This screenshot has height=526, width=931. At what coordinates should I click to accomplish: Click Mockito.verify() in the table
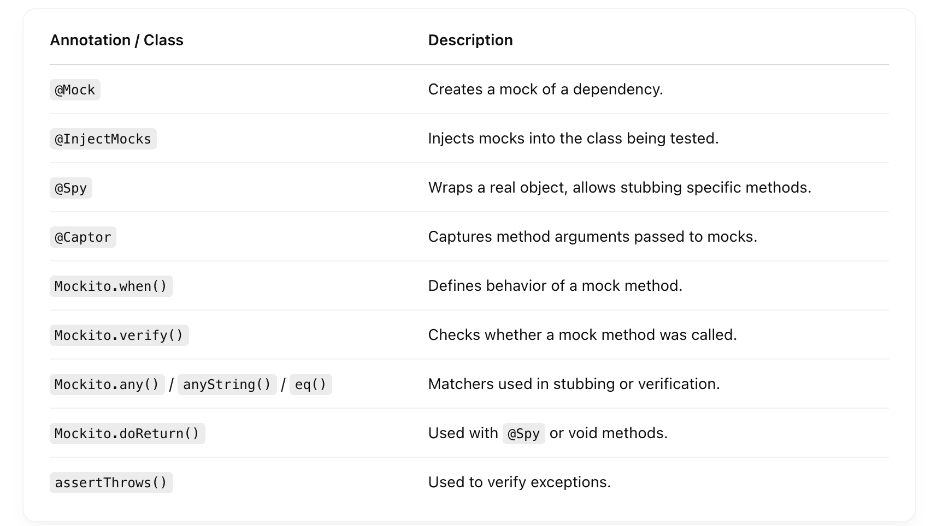[x=119, y=336]
